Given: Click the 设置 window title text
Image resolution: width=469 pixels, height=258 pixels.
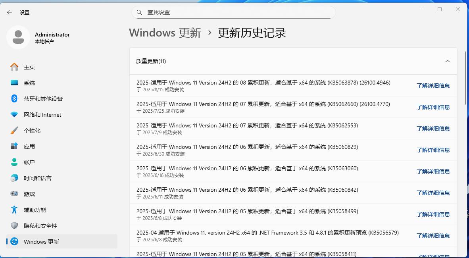Looking at the screenshot, I should [25, 13].
